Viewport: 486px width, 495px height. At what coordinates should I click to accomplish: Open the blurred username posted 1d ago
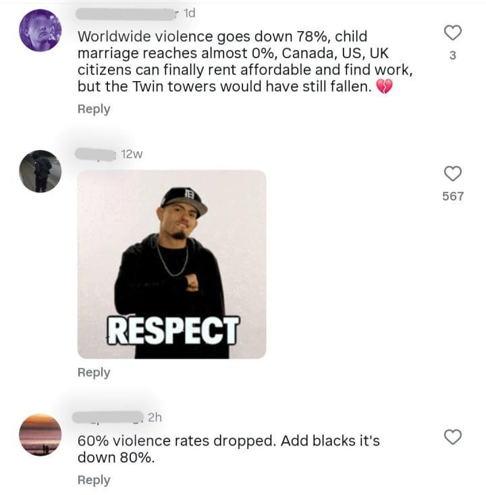coord(126,14)
